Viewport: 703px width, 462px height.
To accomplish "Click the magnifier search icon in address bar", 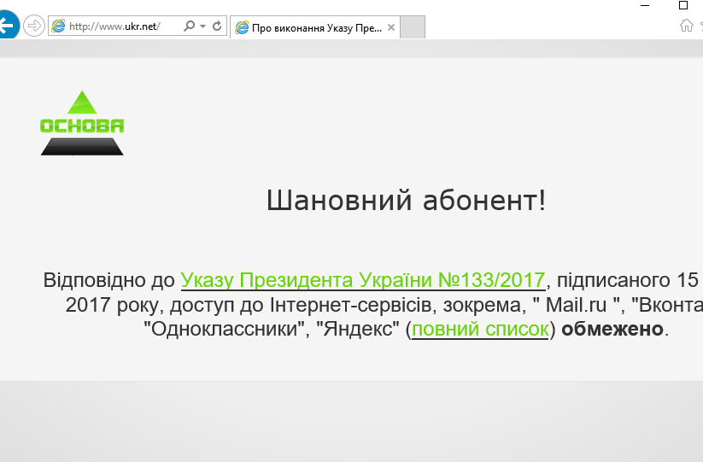I will point(189,26).
